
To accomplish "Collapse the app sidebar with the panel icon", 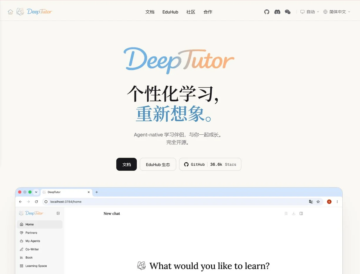I will pos(58,213).
